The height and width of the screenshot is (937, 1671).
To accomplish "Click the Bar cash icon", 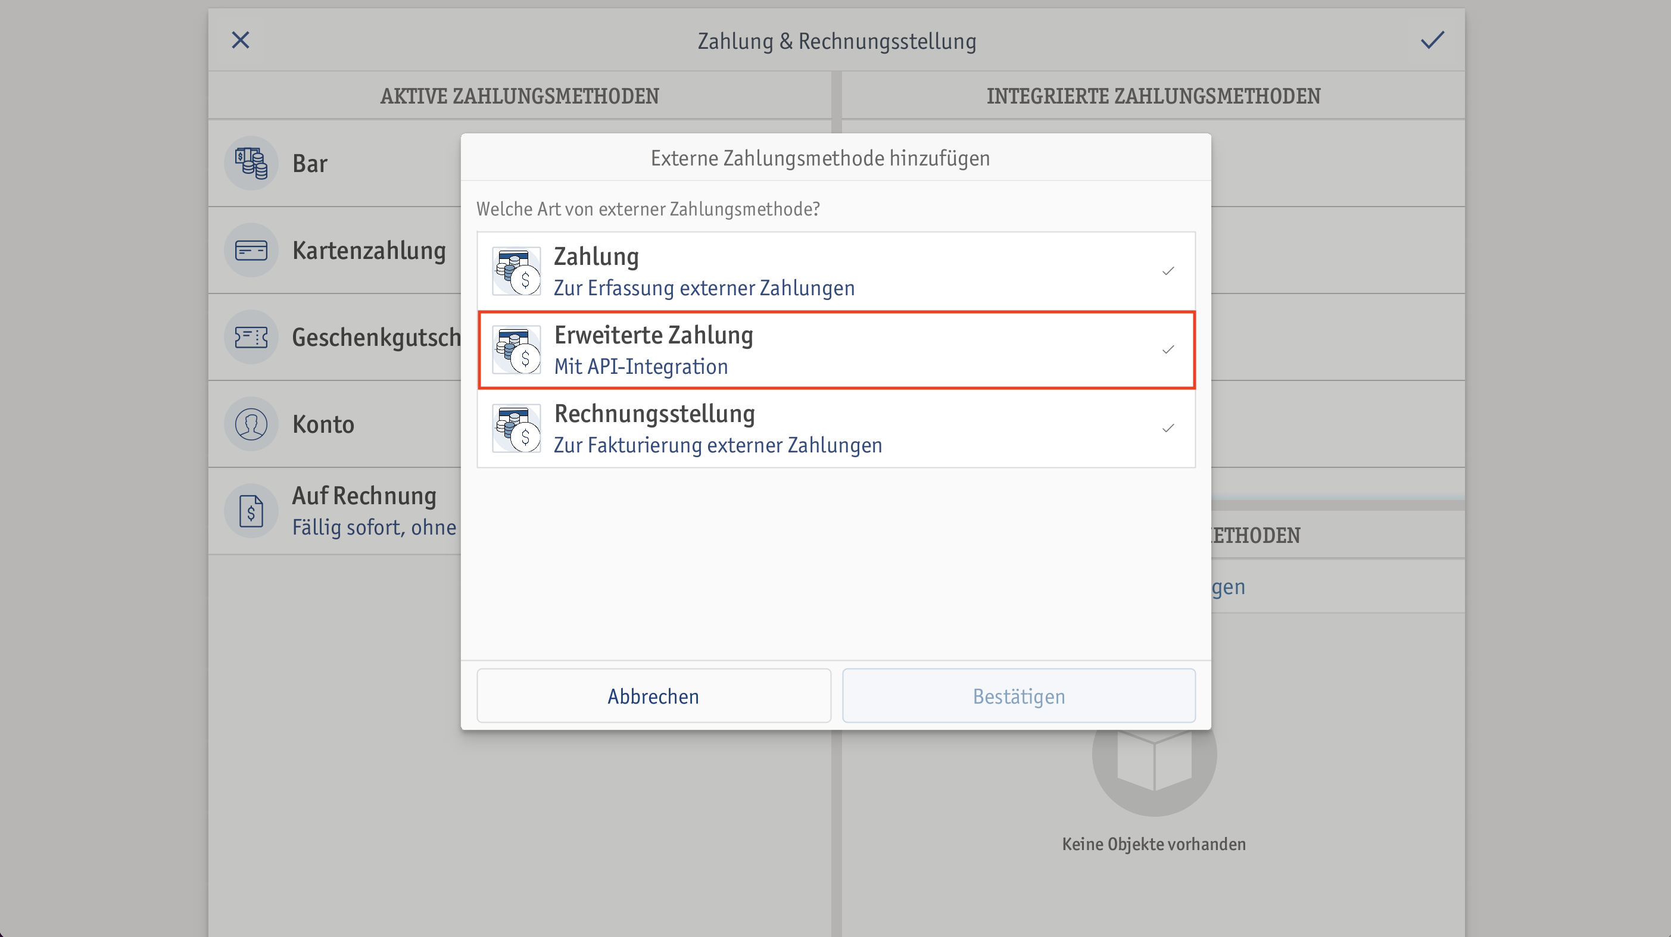I will [x=251, y=163].
